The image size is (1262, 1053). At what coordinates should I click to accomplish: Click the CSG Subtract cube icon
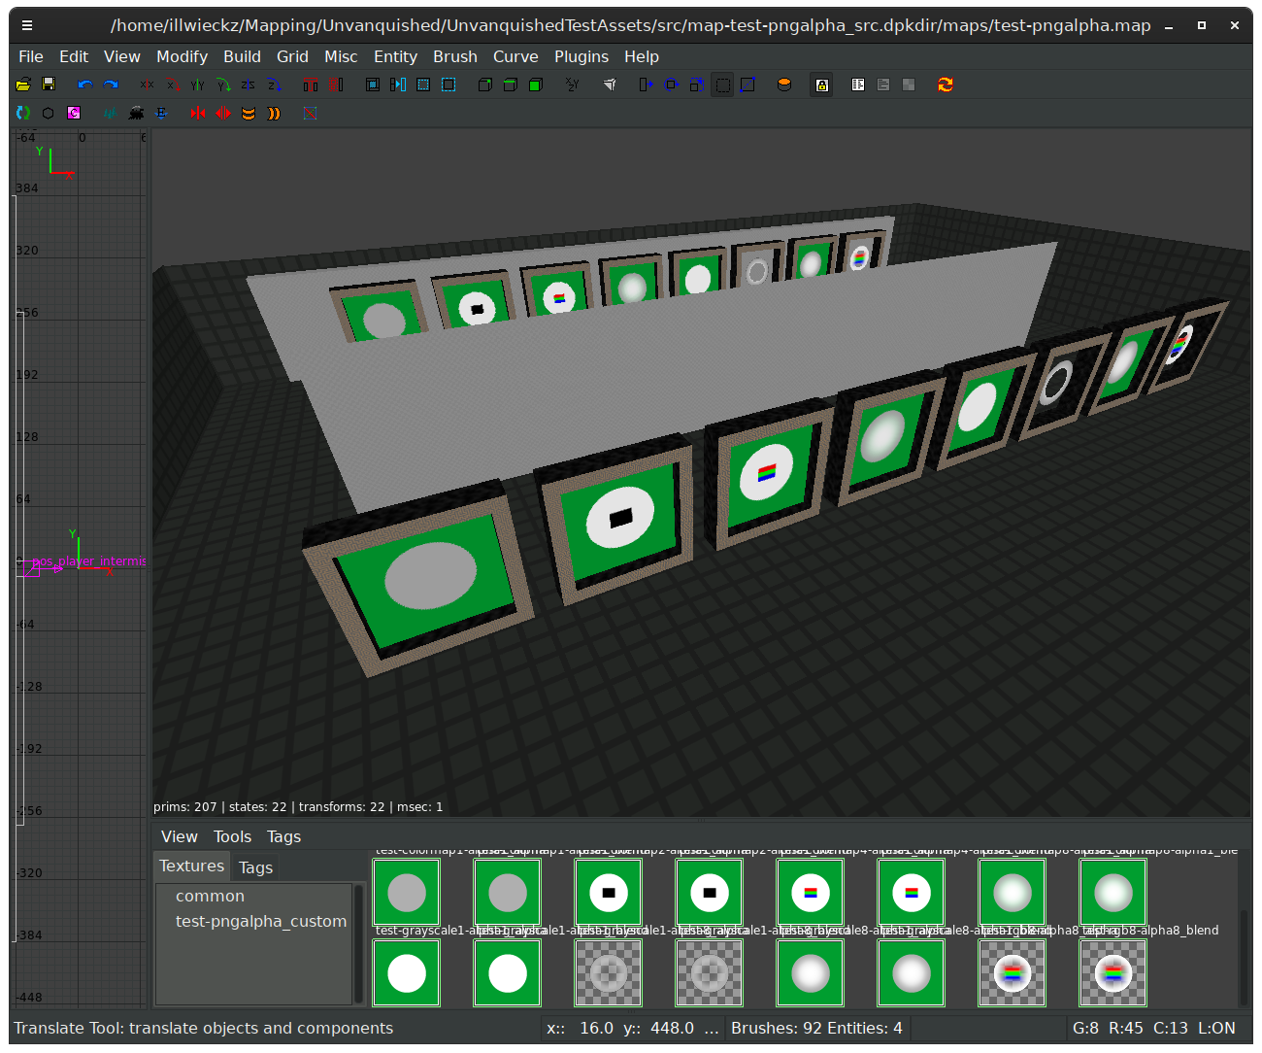coord(485,85)
